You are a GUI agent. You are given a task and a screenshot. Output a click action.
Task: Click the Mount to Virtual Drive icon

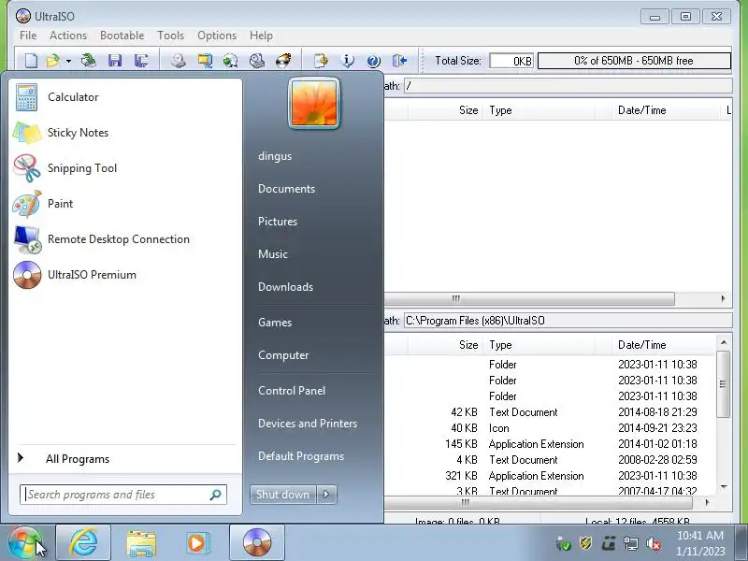click(x=256, y=61)
